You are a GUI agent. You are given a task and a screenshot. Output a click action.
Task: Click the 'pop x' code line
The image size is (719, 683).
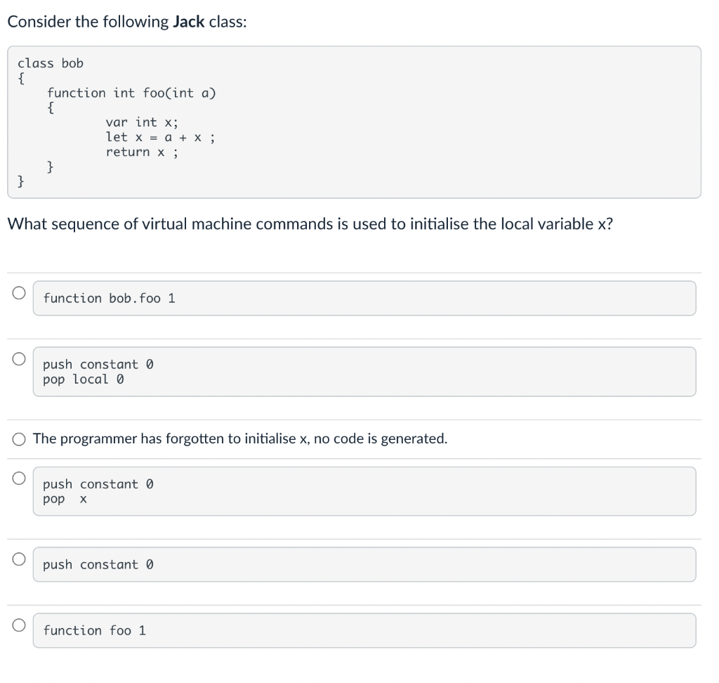point(65,499)
